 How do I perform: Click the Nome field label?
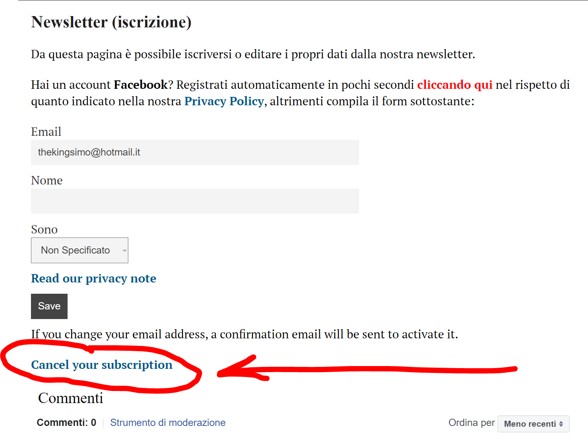pyautogui.click(x=47, y=180)
